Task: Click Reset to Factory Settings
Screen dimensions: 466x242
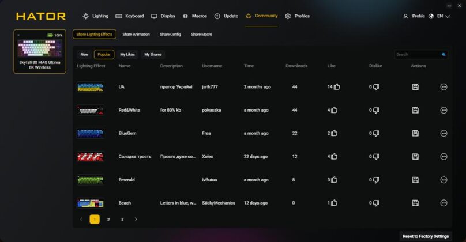Action: point(426,236)
